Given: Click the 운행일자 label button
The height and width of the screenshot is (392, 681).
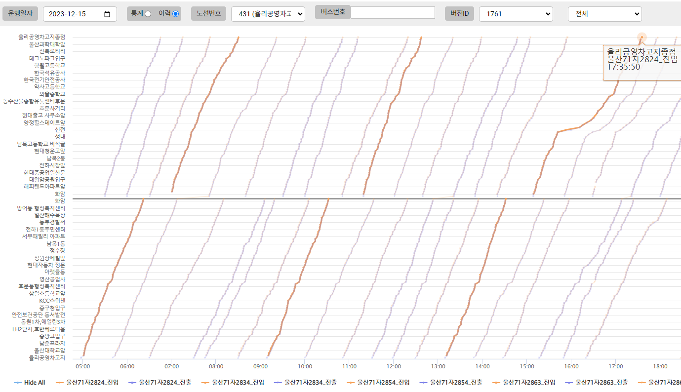Looking at the screenshot, I should click(x=20, y=13).
